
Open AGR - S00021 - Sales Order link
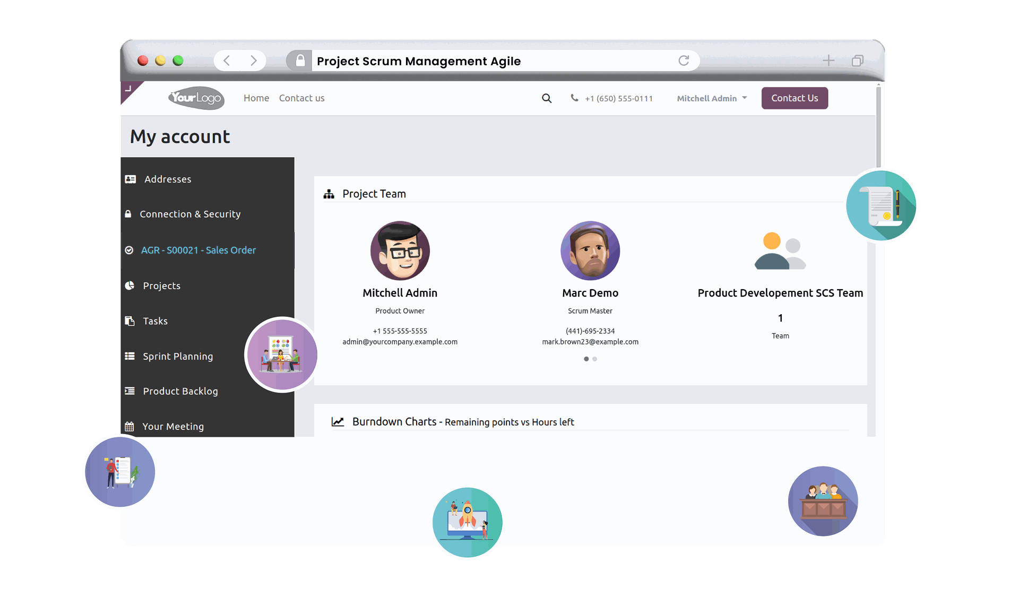[198, 250]
